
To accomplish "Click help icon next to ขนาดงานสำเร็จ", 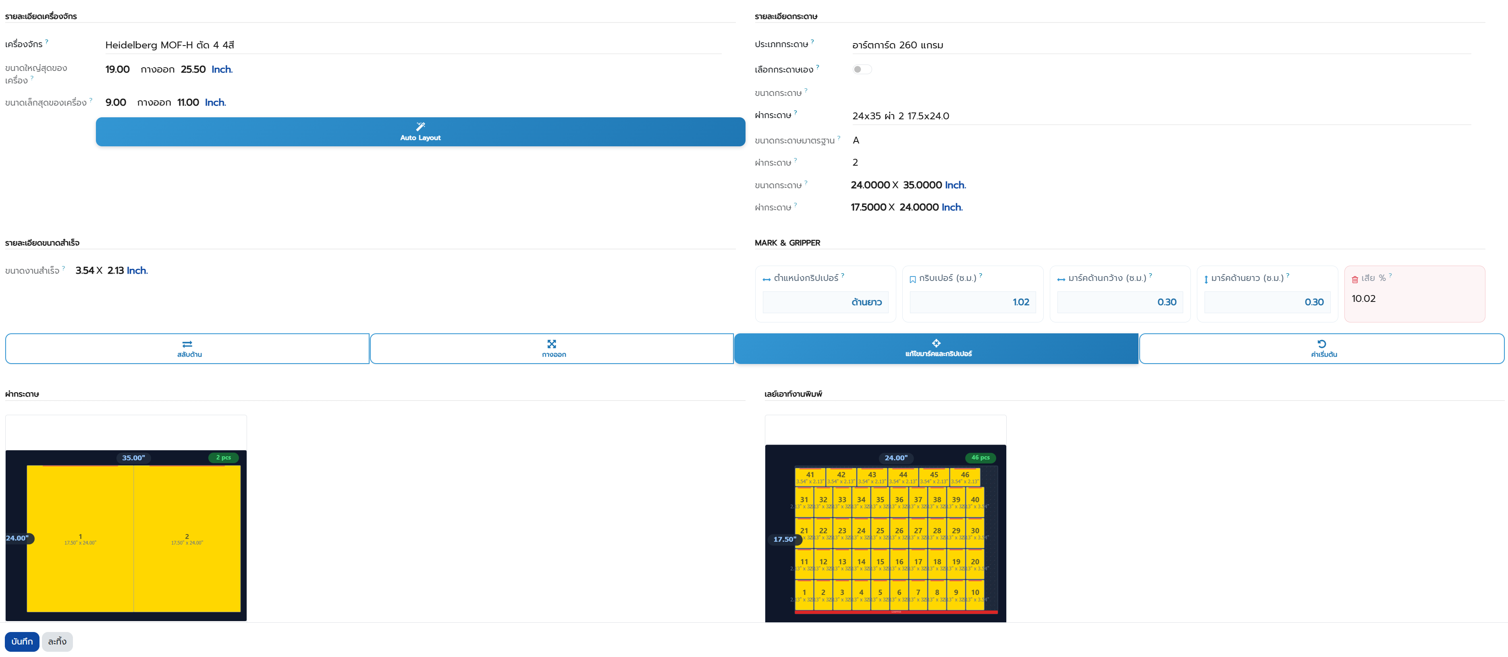I will point(64,268).
